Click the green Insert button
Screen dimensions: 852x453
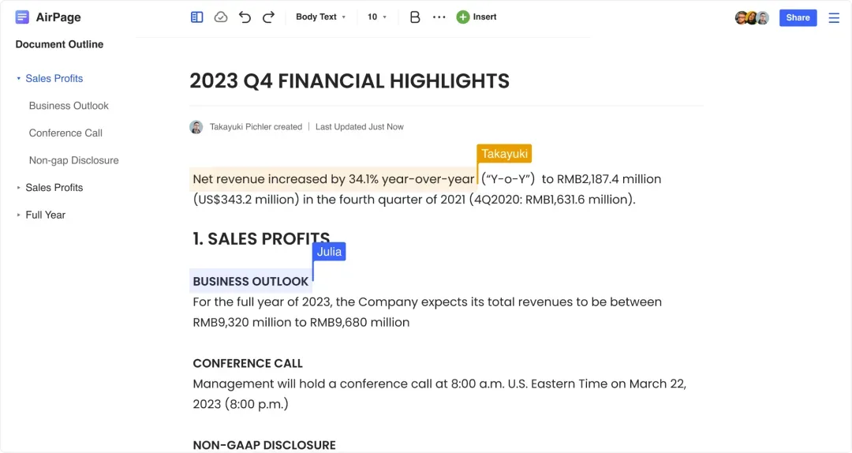point(476,17)
